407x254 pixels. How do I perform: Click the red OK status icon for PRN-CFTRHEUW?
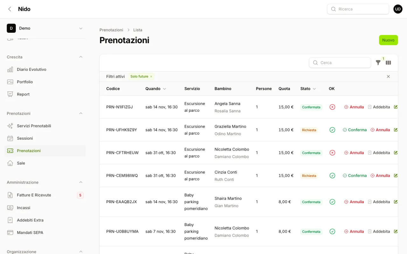[x=332, y=153]
